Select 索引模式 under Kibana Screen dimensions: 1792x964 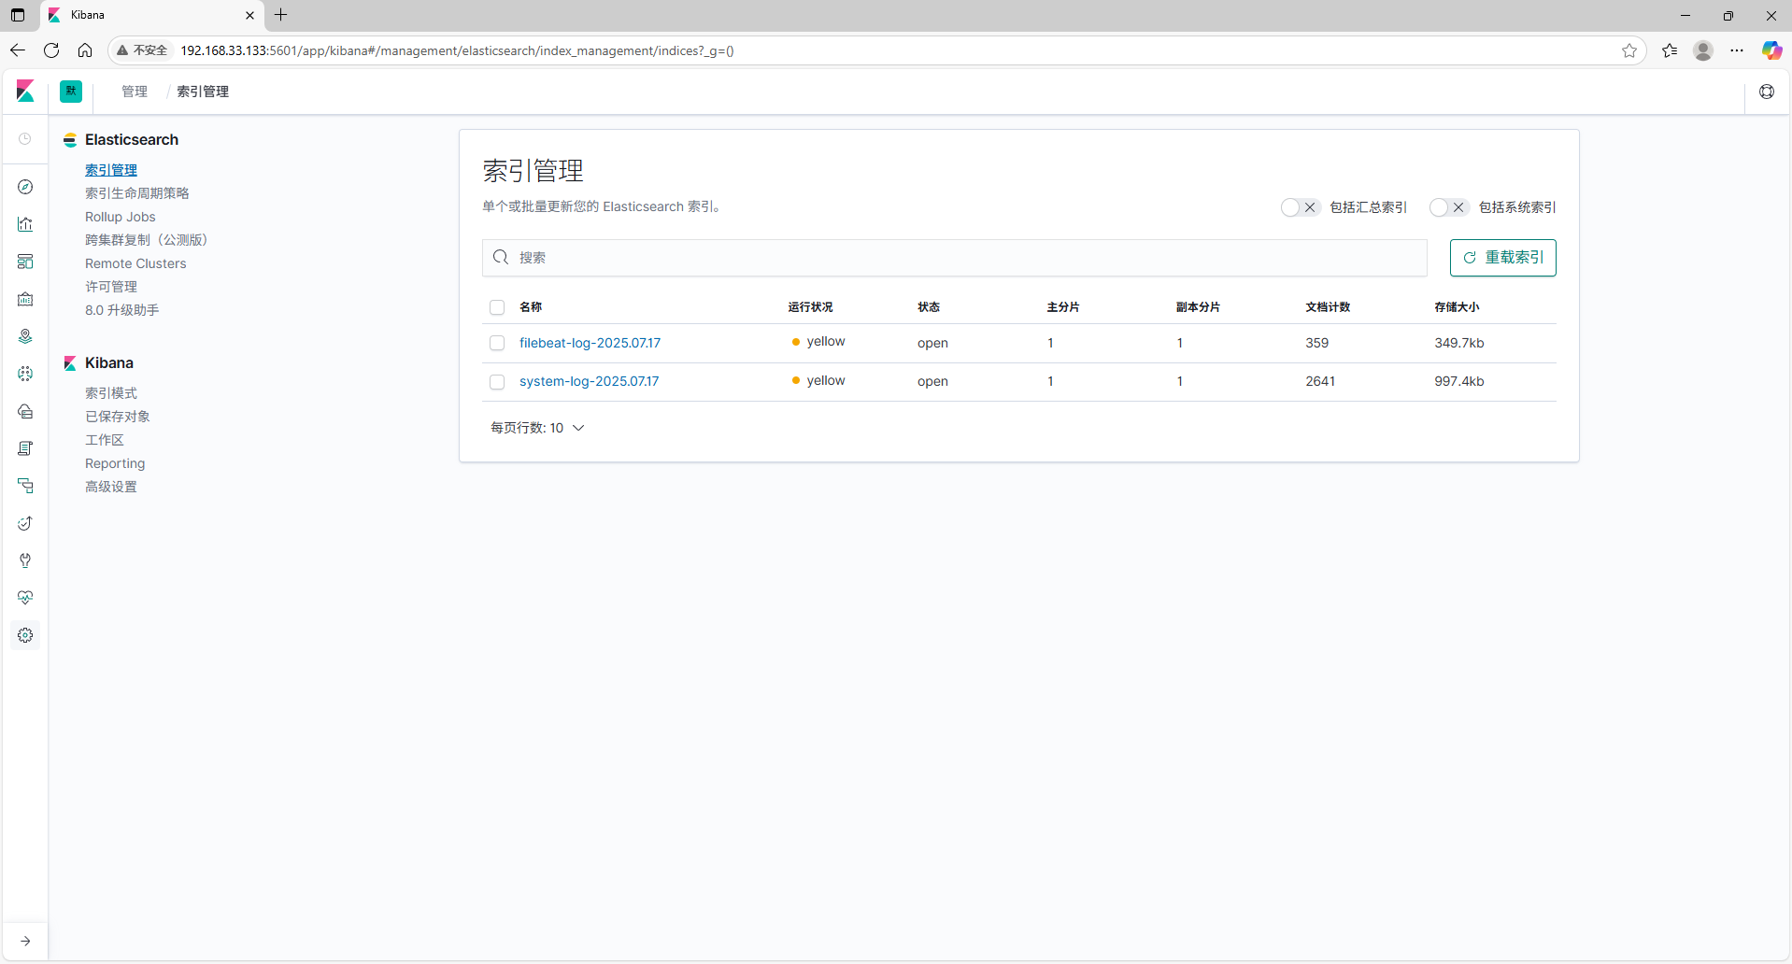(111, 393)
